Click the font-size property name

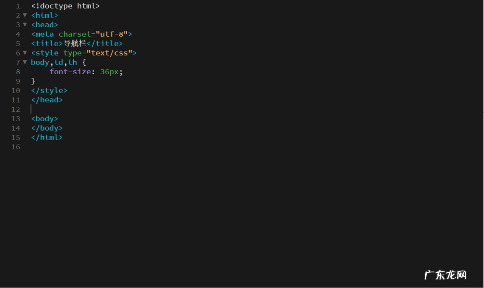(70, 72)
